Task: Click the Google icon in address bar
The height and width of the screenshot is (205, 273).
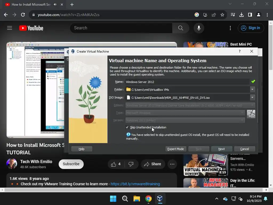Action: pyautogui.click(x=197, y=15)
